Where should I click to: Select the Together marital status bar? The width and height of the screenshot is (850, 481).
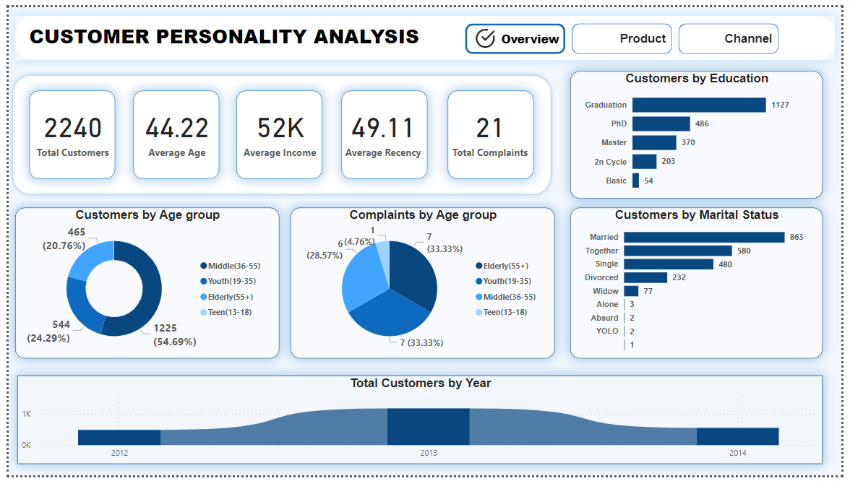tap(678, 251)
